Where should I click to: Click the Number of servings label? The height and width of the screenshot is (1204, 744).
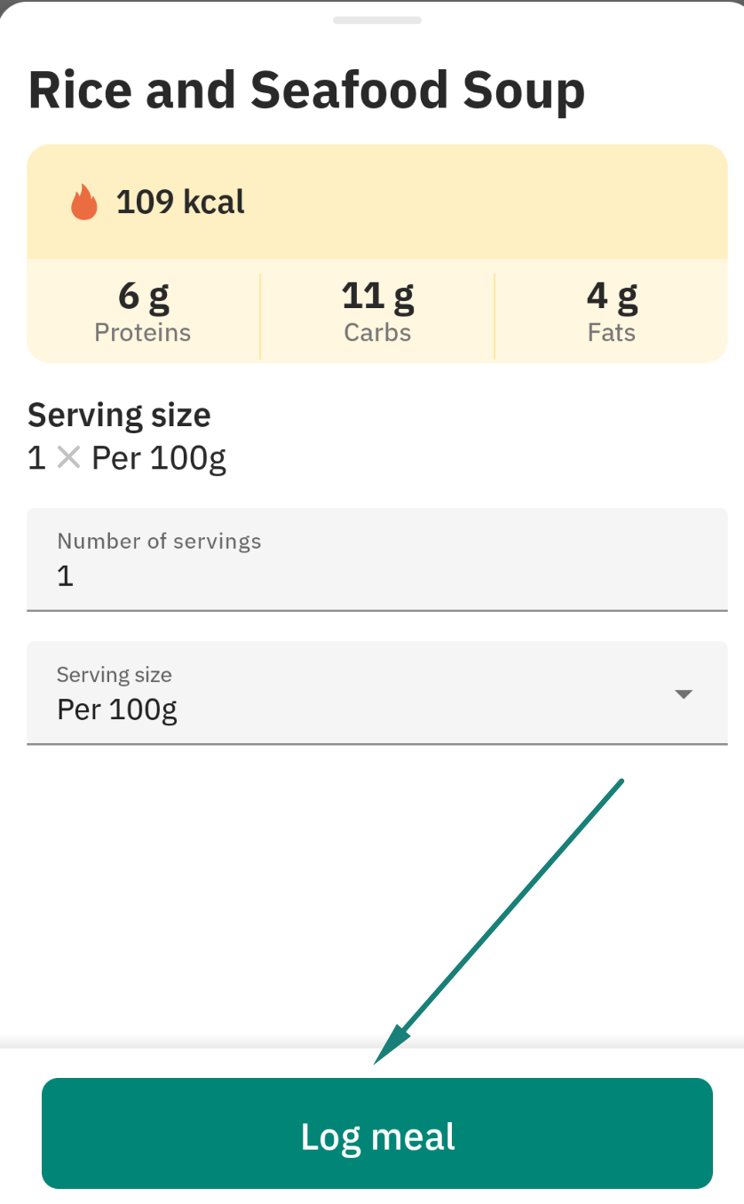point(159,541)
